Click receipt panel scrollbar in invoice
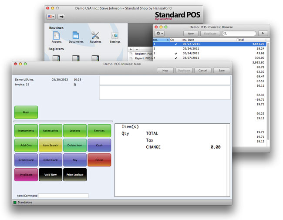The image size is (283, 220). [x=228, y=160]
